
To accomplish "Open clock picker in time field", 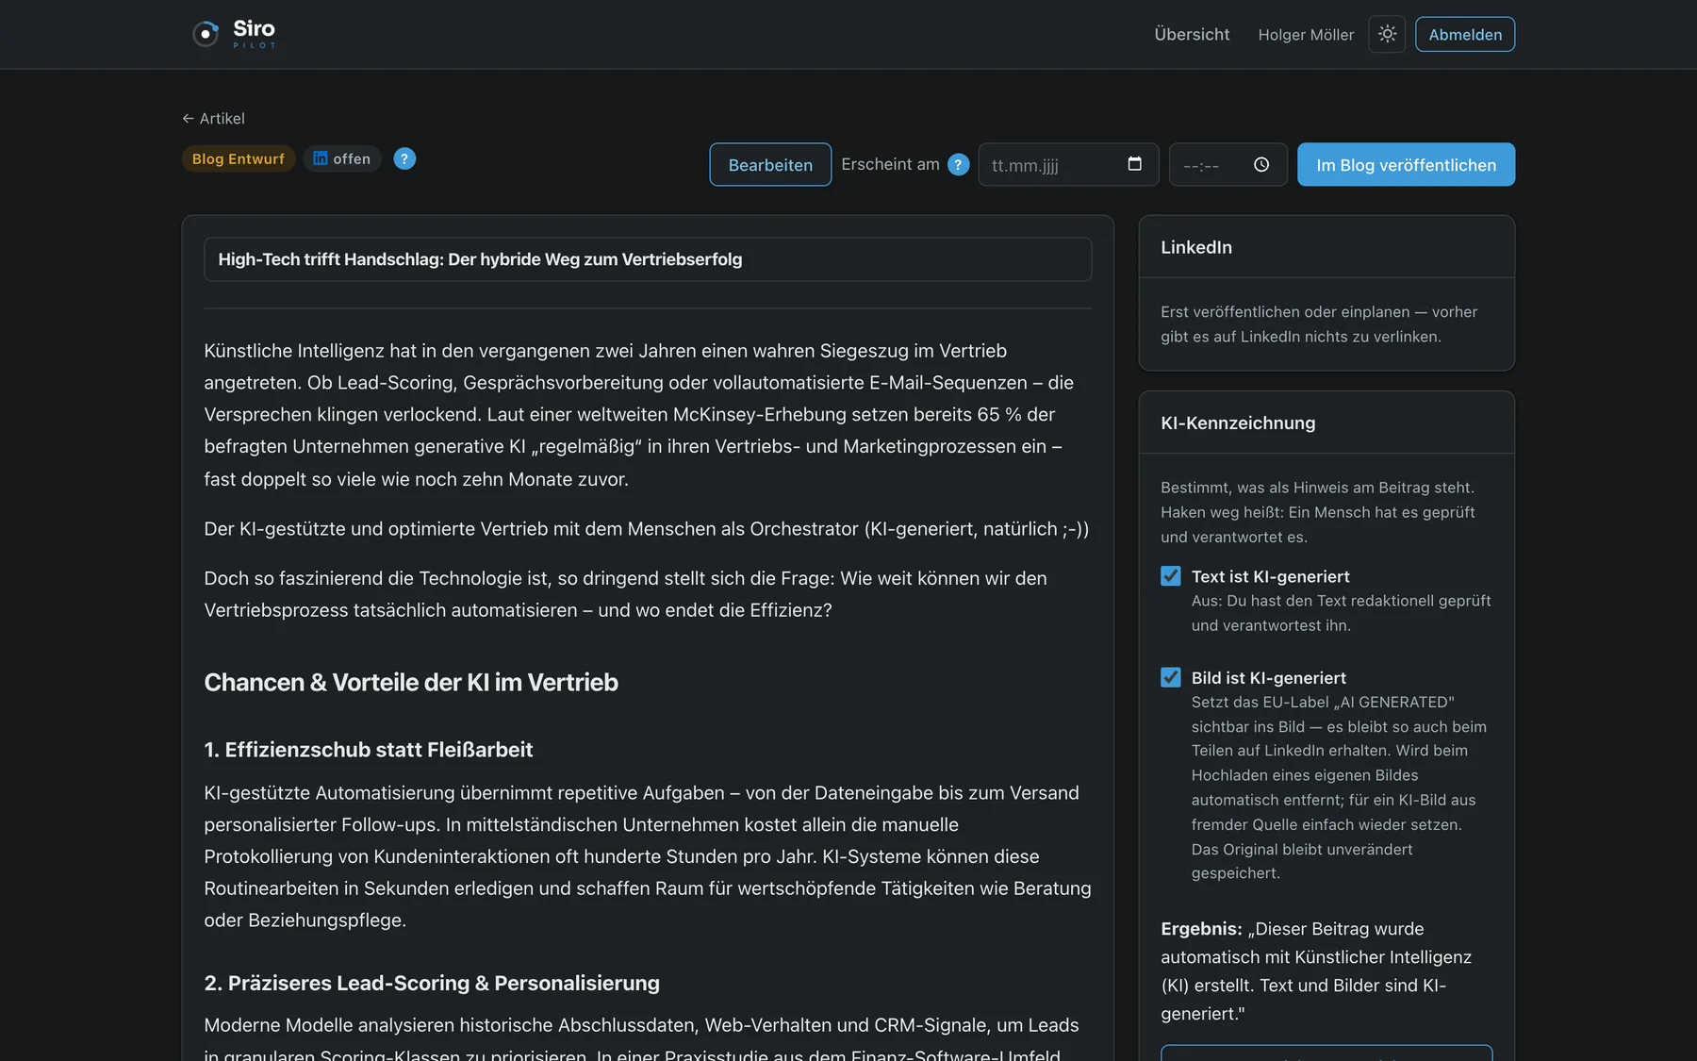I will (1261, 165).
